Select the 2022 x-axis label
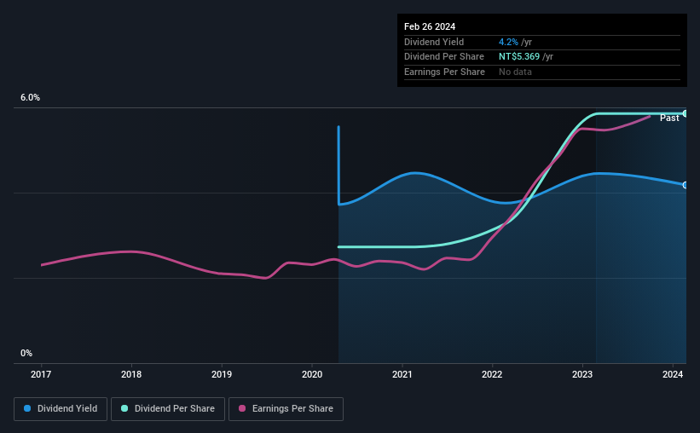The height and width of the screenshot is (433, 700). point(492,374)
